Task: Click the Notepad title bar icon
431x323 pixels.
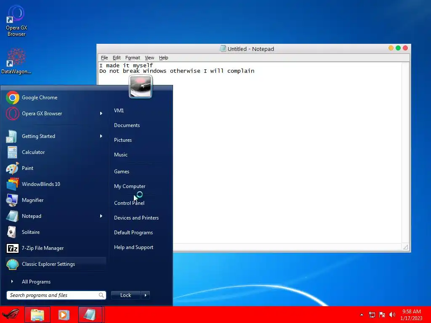Action: (x=223, y=49)
